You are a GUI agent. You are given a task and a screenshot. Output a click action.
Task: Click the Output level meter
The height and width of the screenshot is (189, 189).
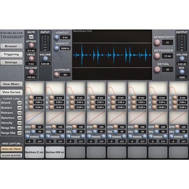point(182,43)
